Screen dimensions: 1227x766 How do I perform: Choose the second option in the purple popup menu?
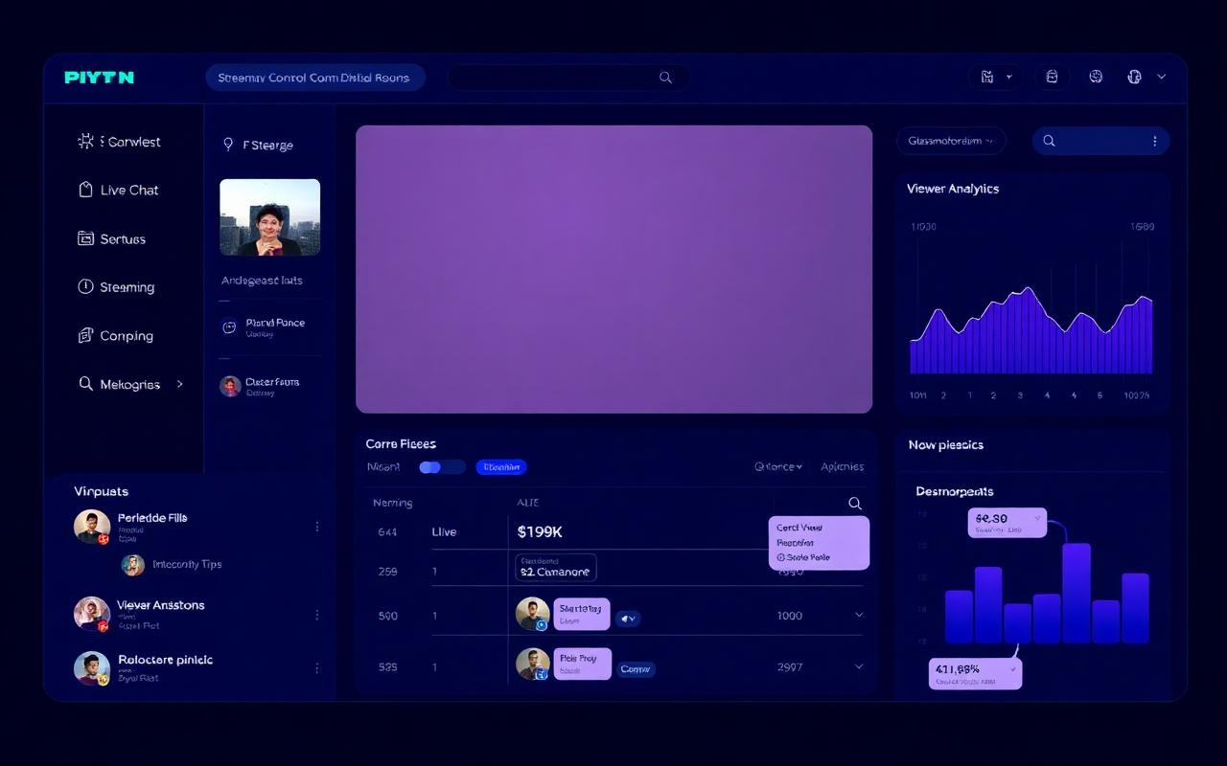(x=796, y=543)
